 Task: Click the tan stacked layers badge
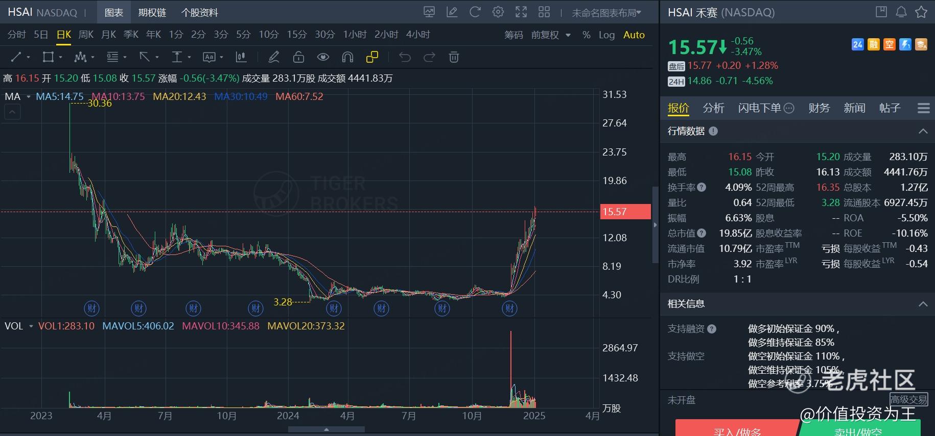click(921, 44)
